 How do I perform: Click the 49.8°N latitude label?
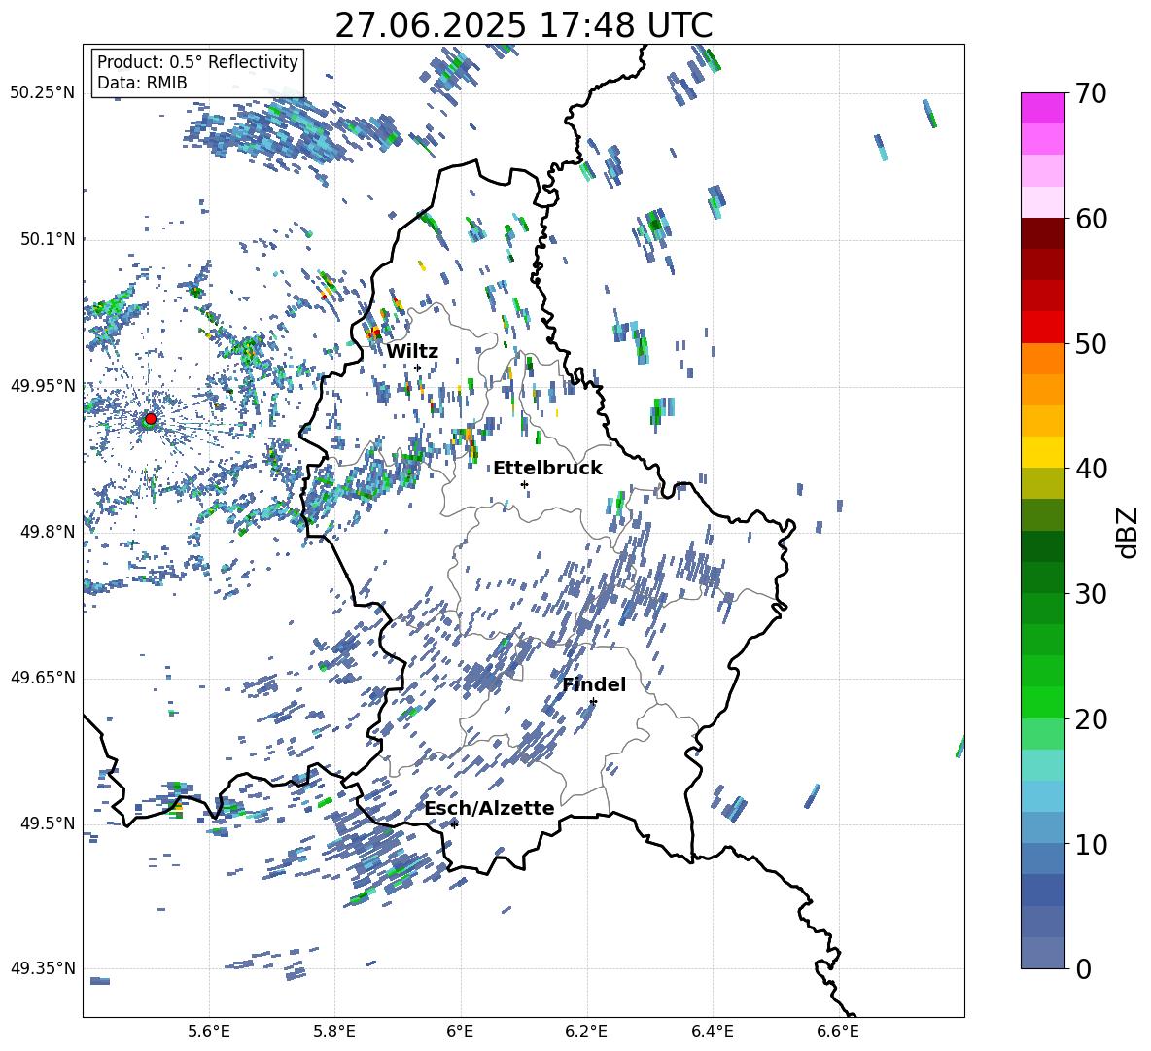(x=48, y=532)
